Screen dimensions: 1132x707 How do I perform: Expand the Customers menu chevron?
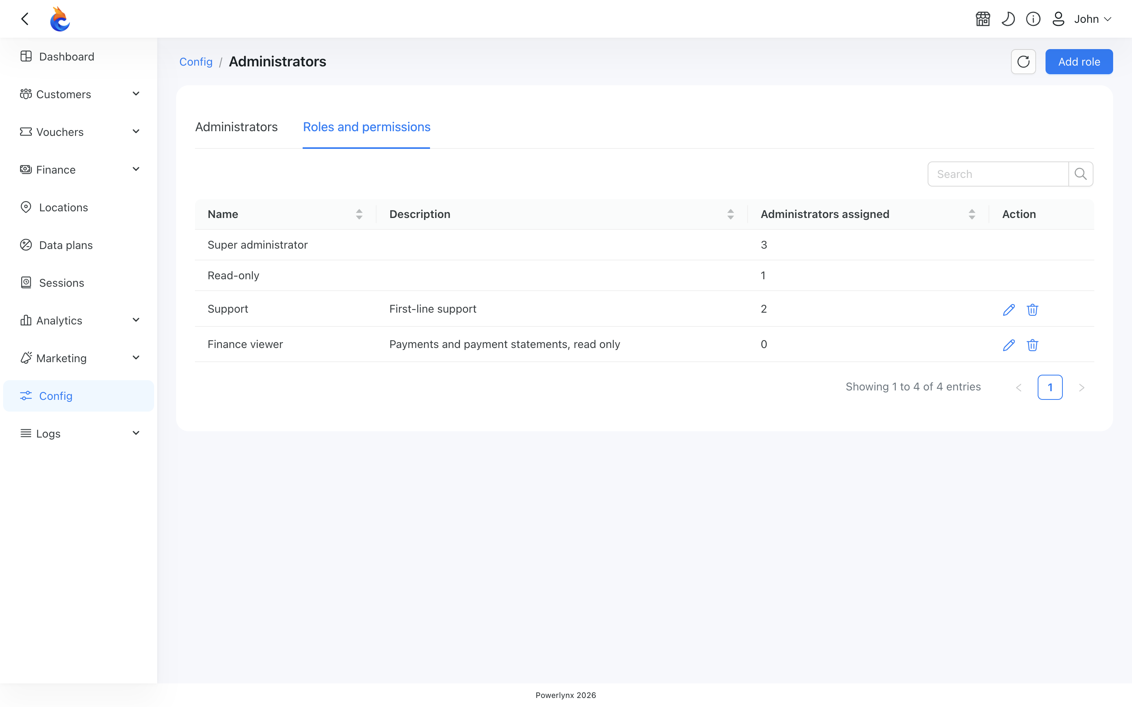tap(136, 94)
